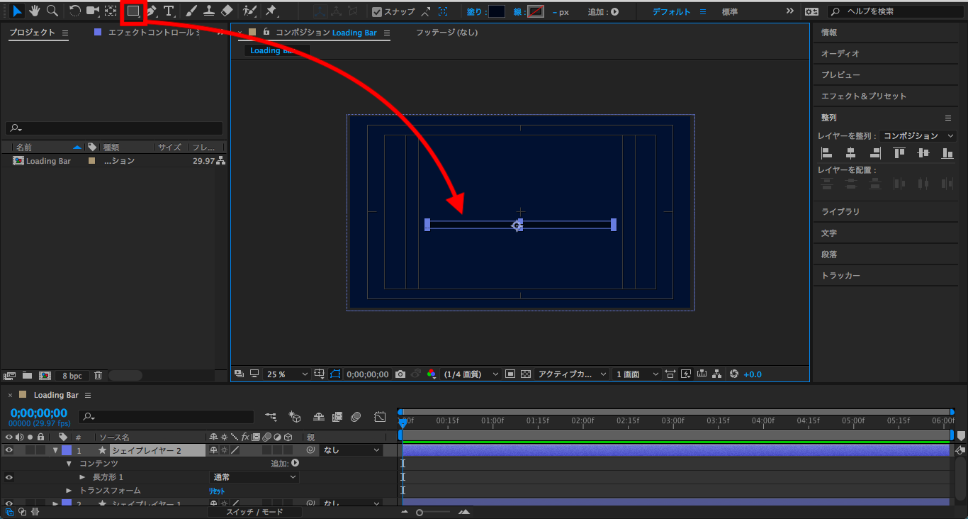Viewport: 968px width, 519px height.
Task: Select the Puppet Pin tool
Action: coord(271,11)
